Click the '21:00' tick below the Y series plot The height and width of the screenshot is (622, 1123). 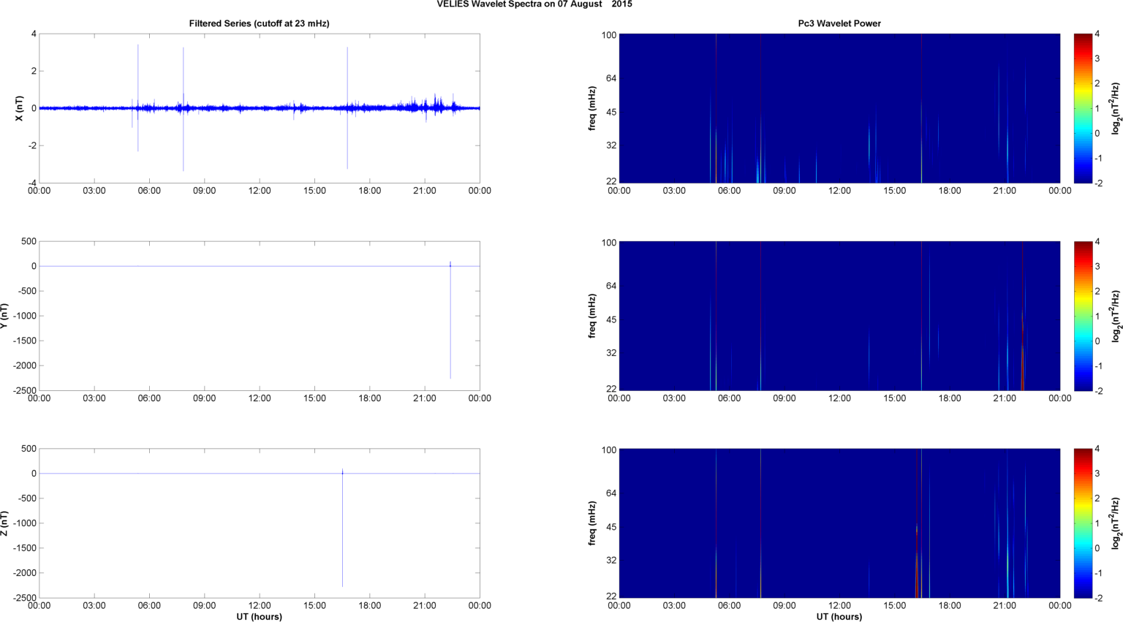(425, 398)
